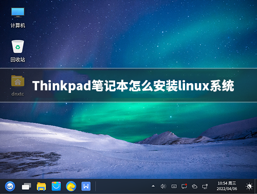Screen dimensions: 257x194
Task: Open the dnxtc home folder icon
Action: [x=18, y=86]
